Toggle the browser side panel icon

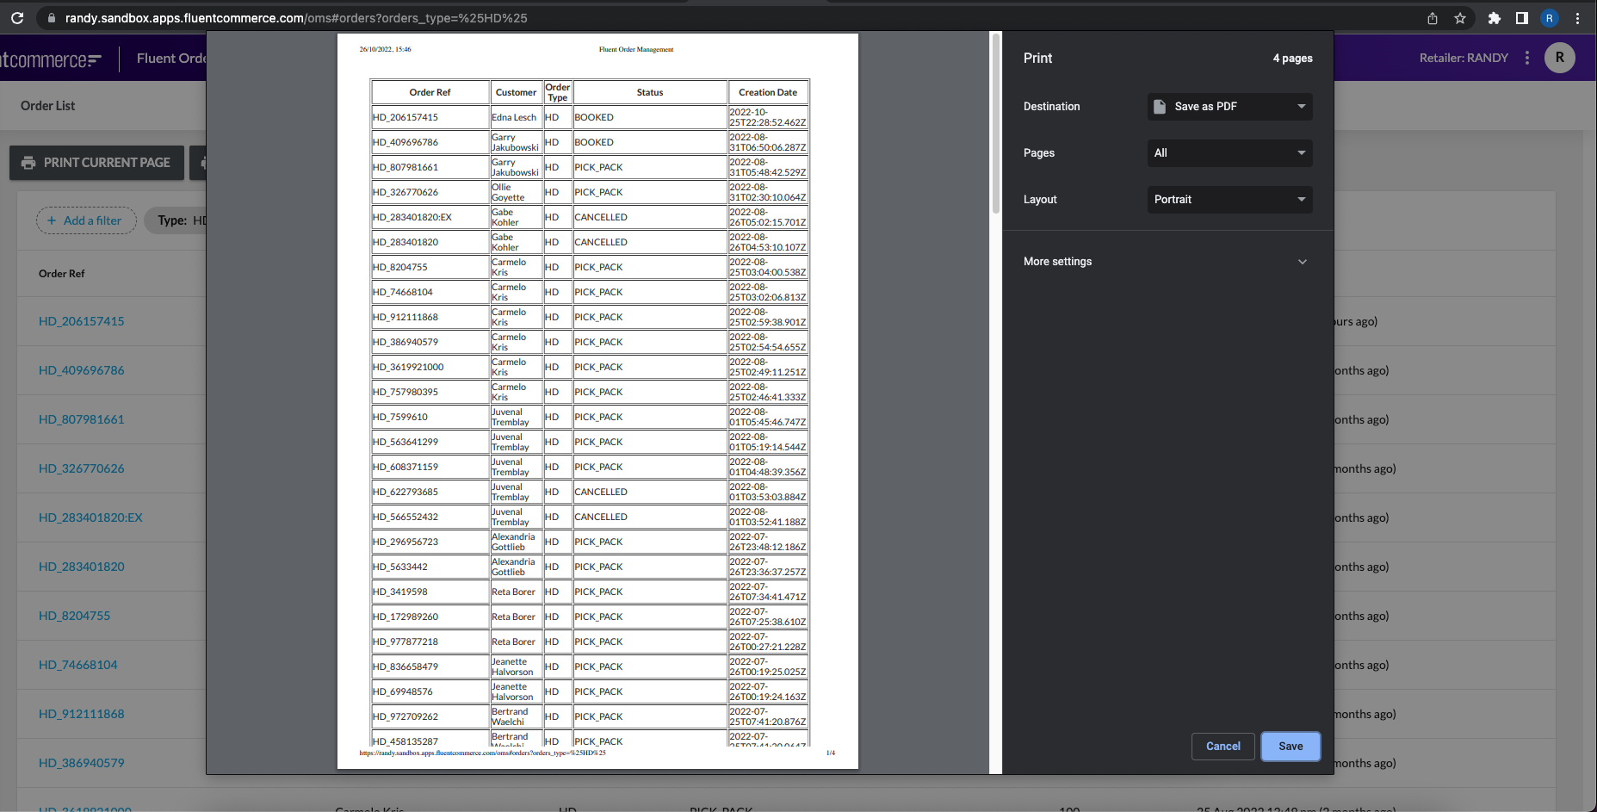[x=1522, y=18]
